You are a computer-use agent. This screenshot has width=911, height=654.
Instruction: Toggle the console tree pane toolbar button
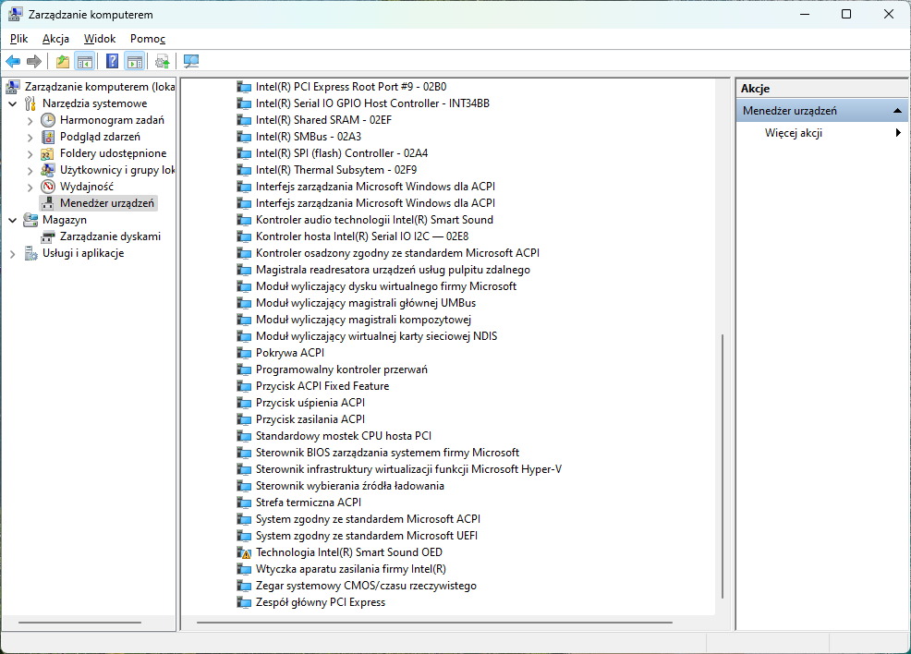(x=85, y=61)
